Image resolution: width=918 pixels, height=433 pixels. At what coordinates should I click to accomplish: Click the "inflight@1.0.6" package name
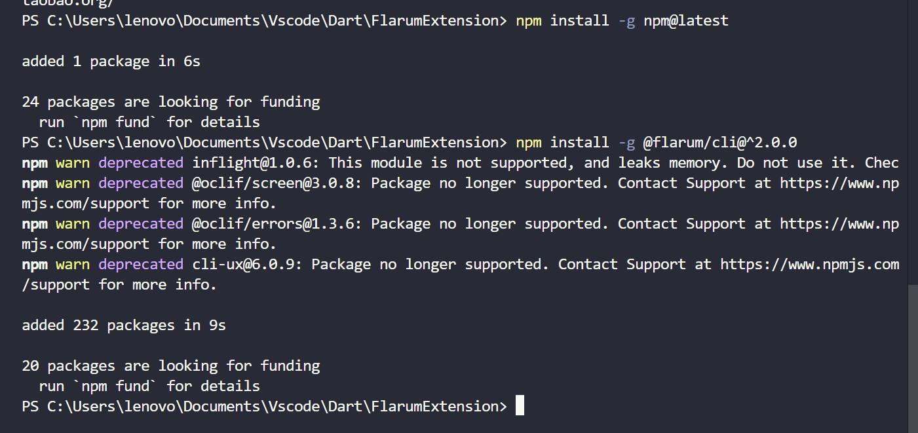pos(256,163)
